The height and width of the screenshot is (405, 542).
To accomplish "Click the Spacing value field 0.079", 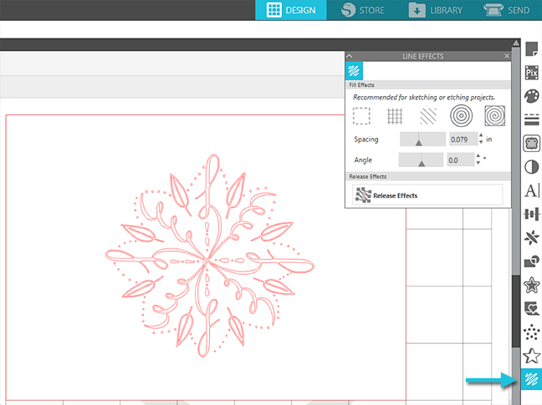I will [x=463, y=139].
